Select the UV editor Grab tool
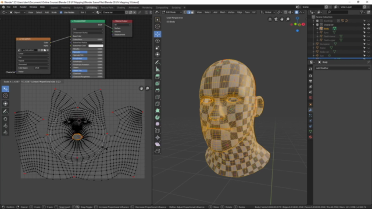This screenshot has width=372, height=209. pyautogui.click(x=5, y=119)
